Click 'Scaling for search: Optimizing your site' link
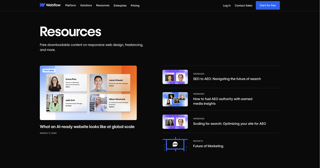Viewport: 320px width, 168px height. 229,123
